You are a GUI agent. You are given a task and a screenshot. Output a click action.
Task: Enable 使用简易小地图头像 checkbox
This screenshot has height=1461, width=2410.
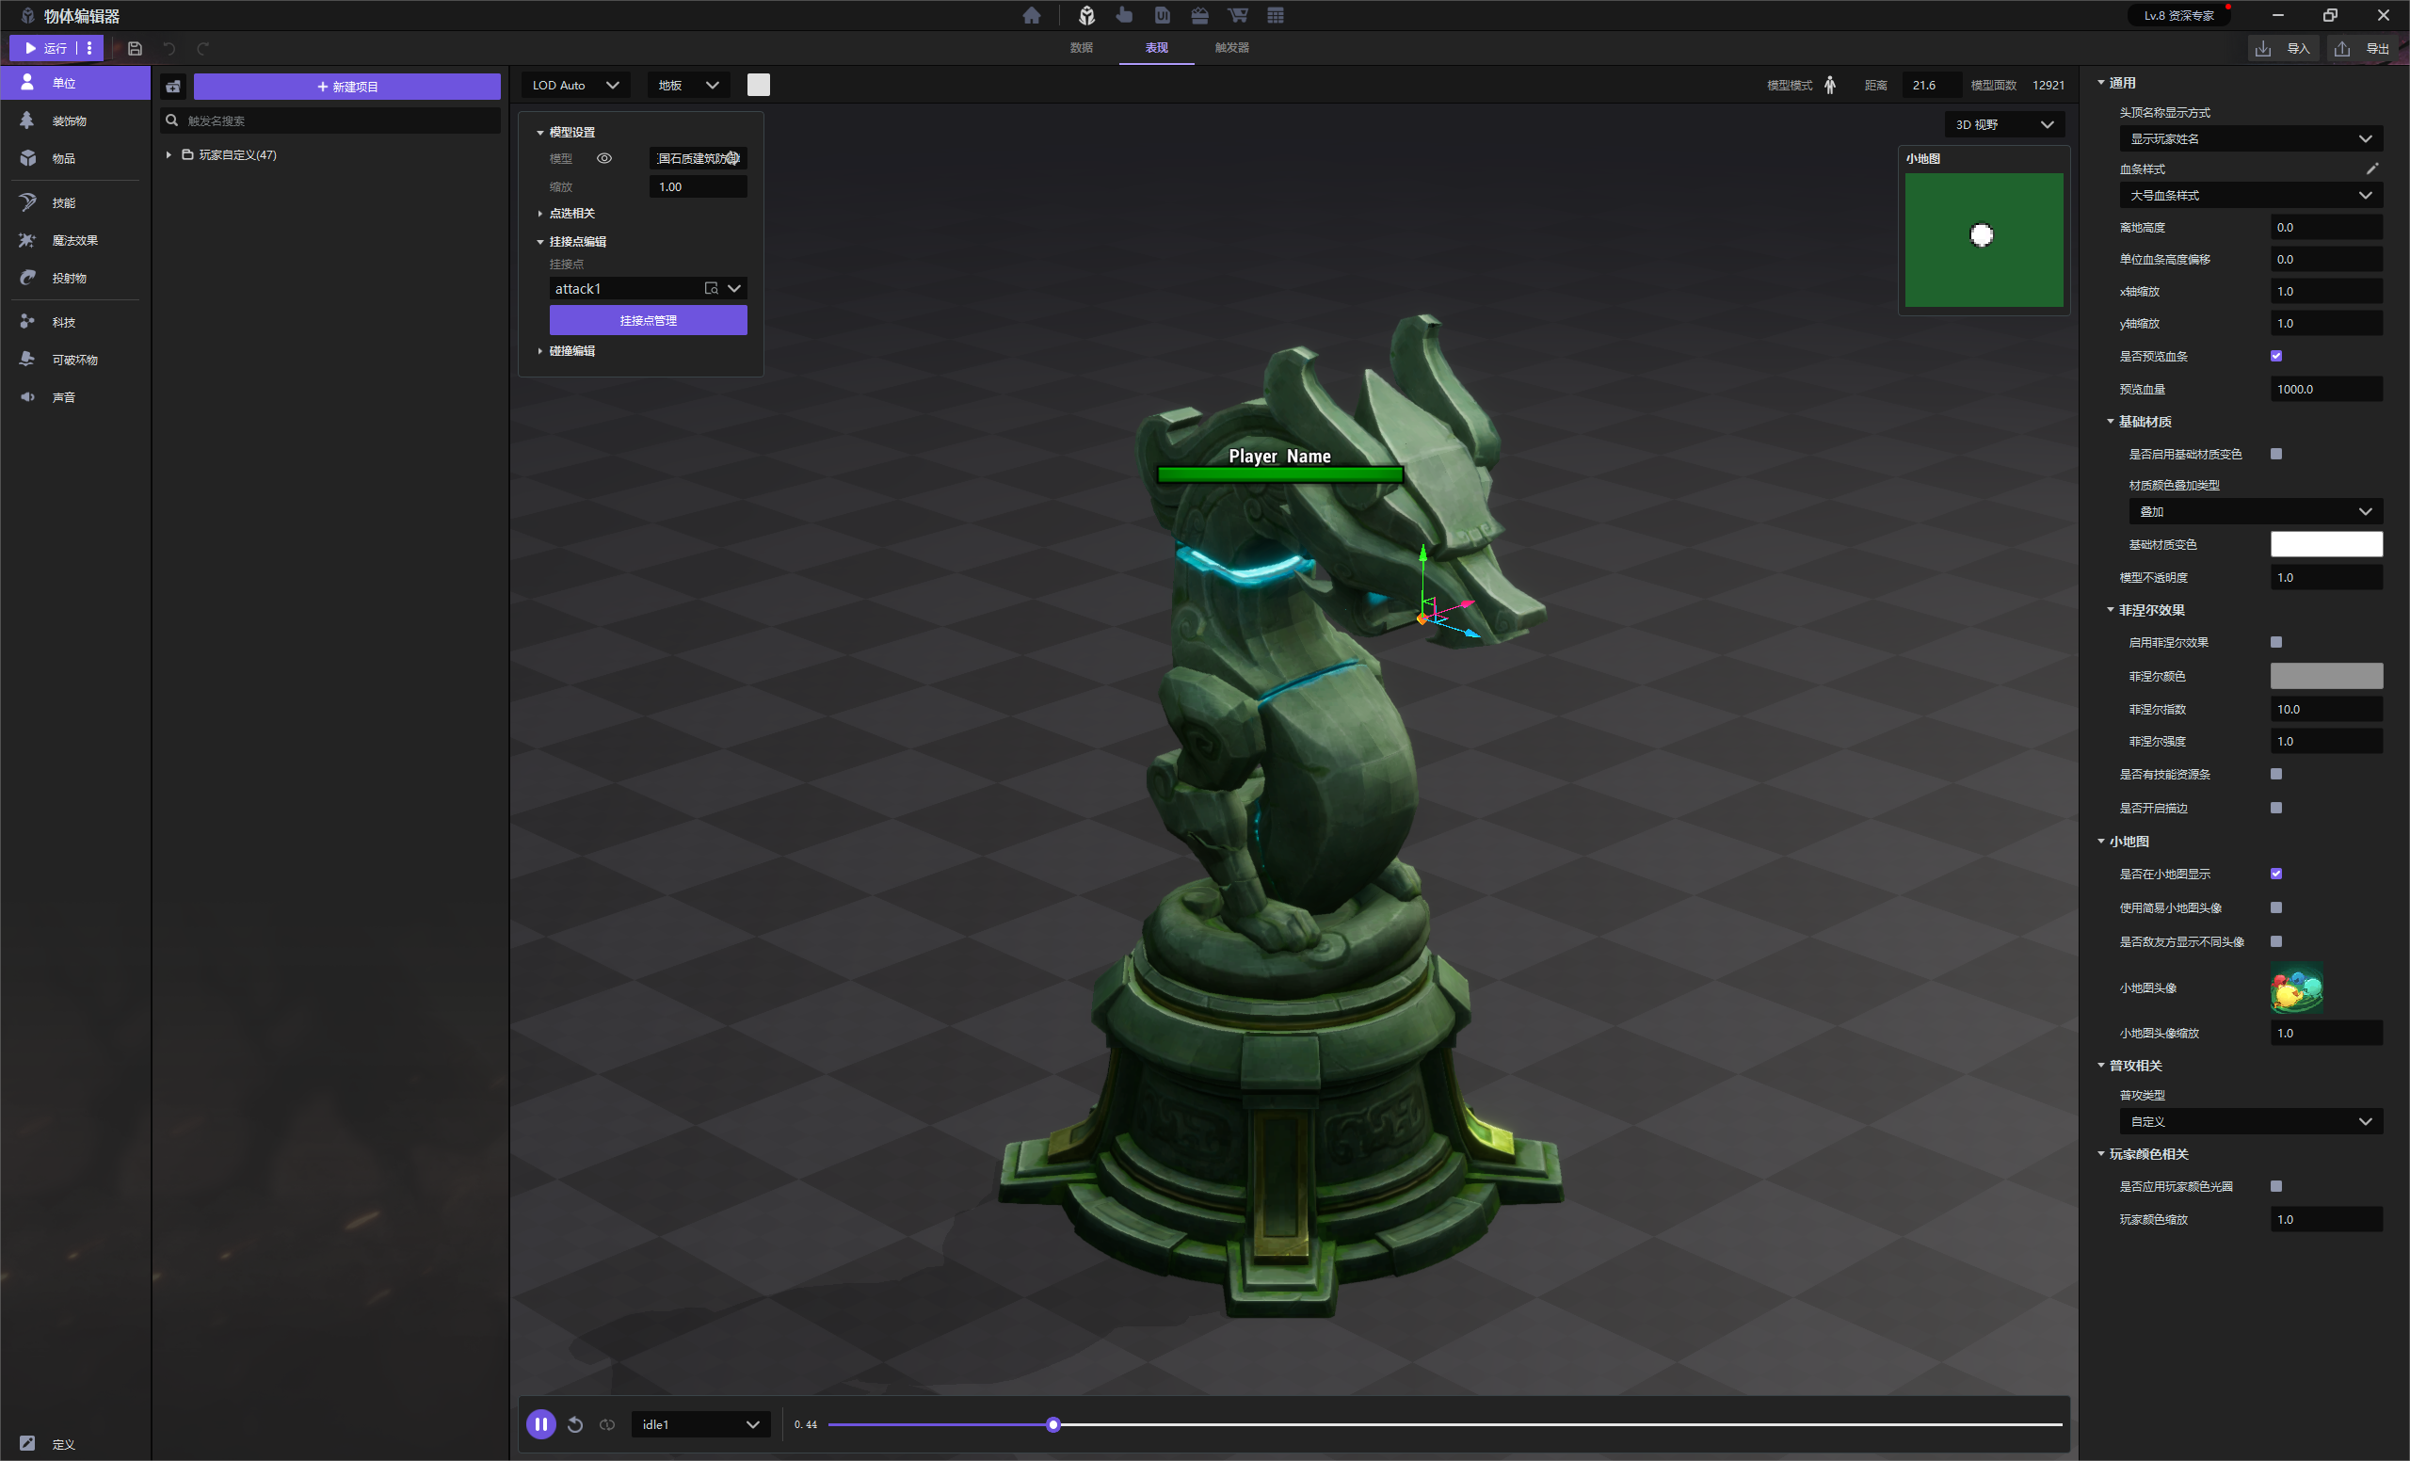click(x=2276, y=908)
